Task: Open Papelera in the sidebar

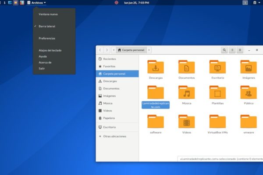Action: (x=110, y=118)
